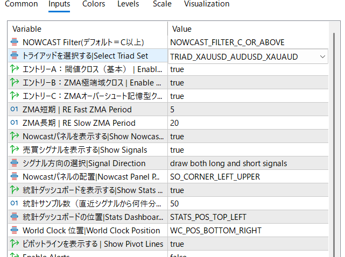The width and height of the screenshot is (345, 257).
Task: Switch to the Visualization tab
Action: [207, 4]
